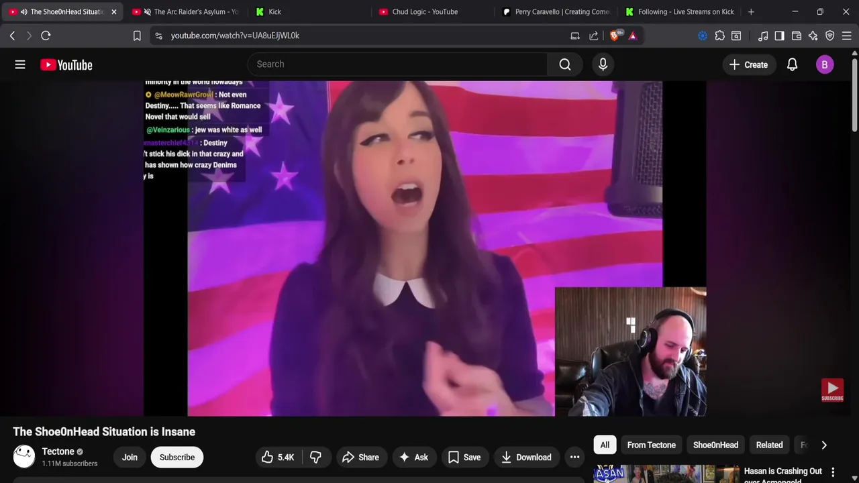Open Brave Rewards triangle icon
The height and width of the screenshot is (483, 859).
(x=632, y=36)
